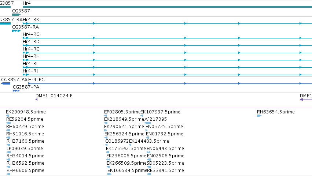
Task: Select the Hr4-RJ transcript line
Action: pos(167,75)
